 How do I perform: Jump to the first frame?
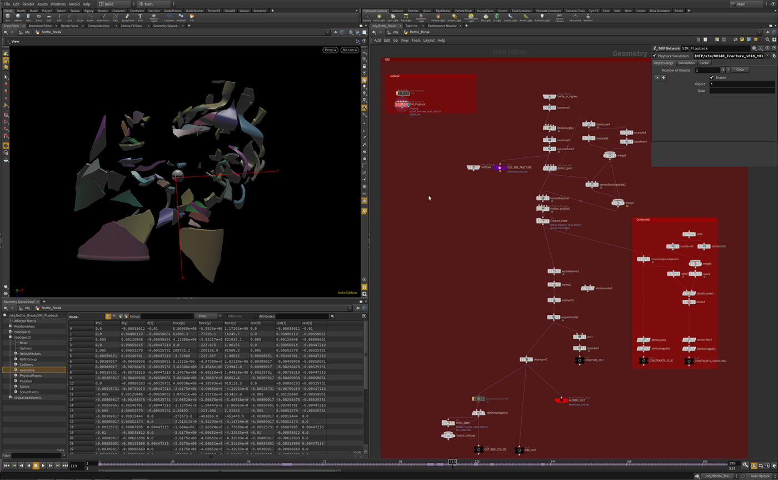(x=7, y=466)
